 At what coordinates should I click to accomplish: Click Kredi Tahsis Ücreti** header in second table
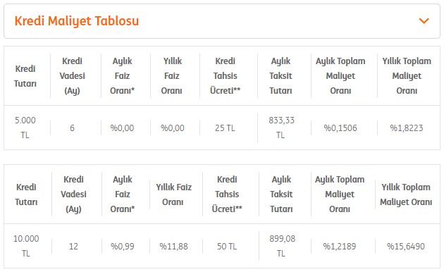pyautogui.click(x=227, y=194)
